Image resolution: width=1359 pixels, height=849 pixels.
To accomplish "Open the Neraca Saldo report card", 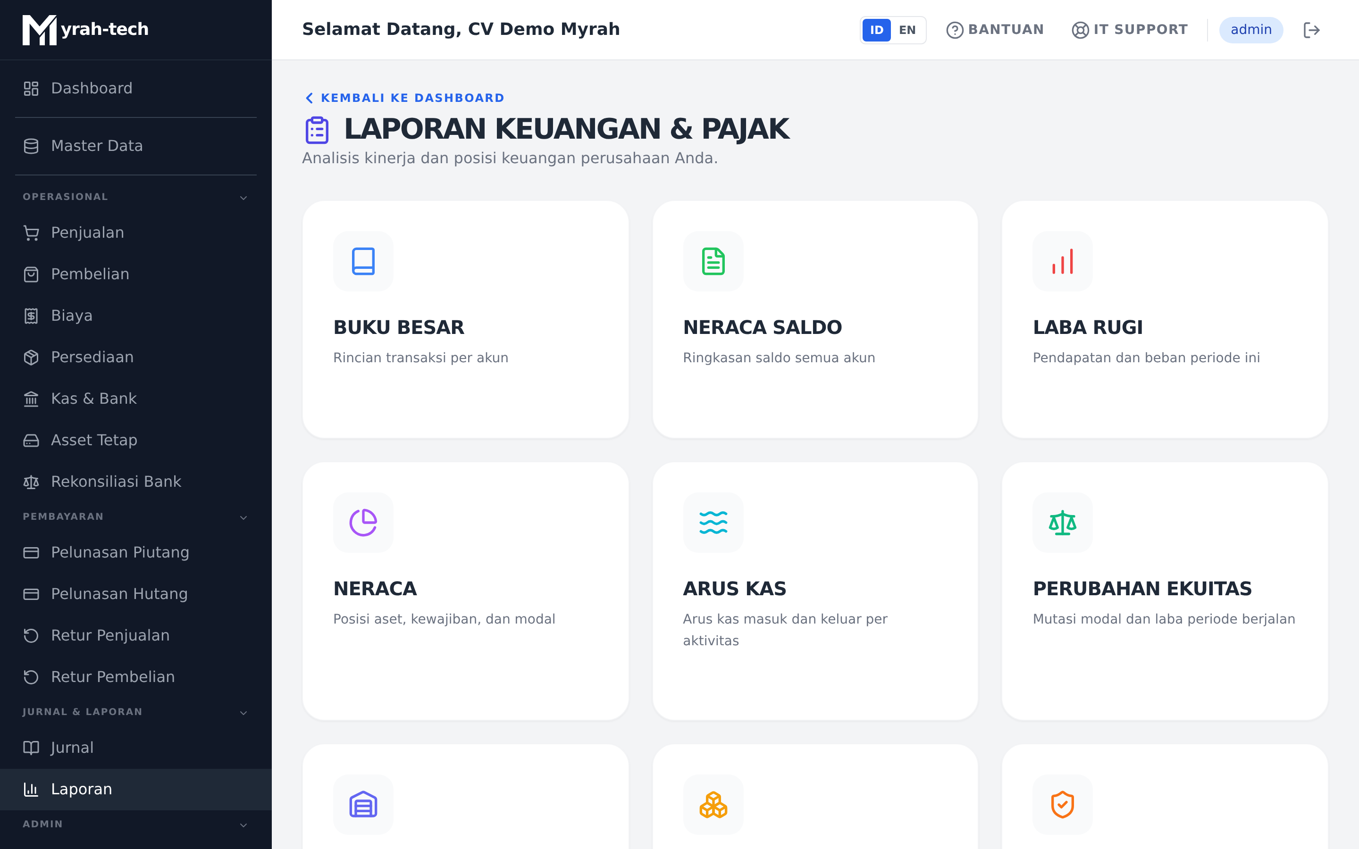I will coord(815,319).
